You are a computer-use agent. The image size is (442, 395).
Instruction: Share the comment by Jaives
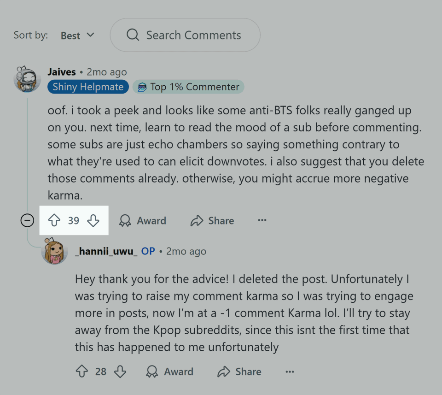tap(212, 221)
